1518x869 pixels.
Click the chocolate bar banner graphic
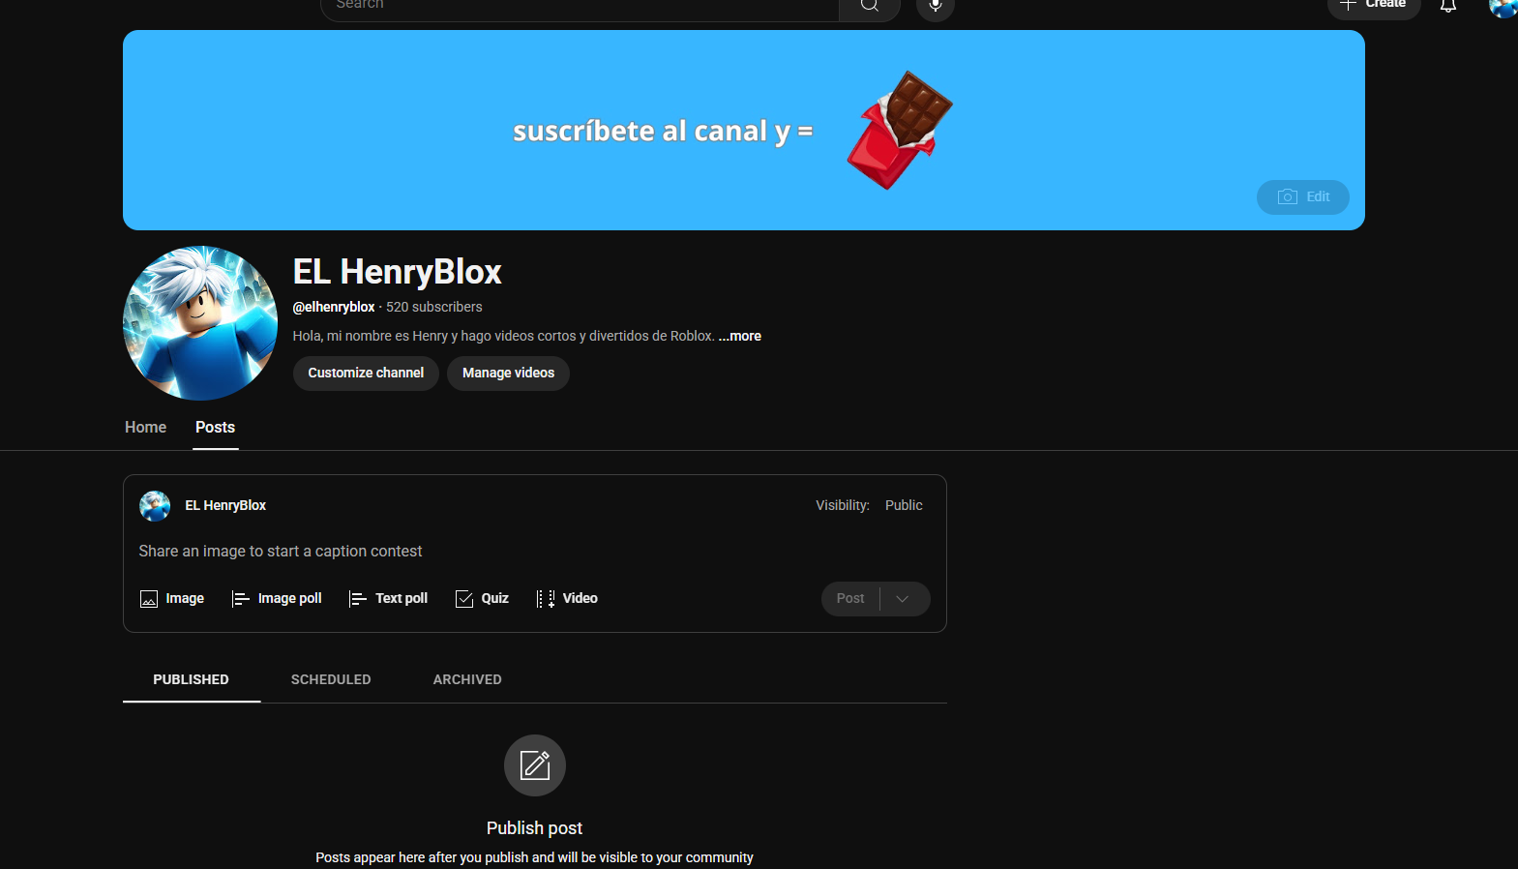coord(900,130)
